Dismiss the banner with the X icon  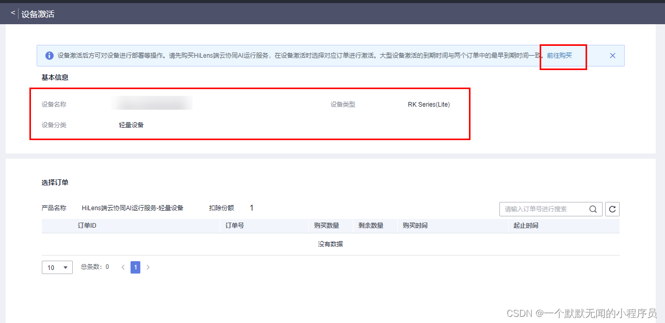pos(612,55)
